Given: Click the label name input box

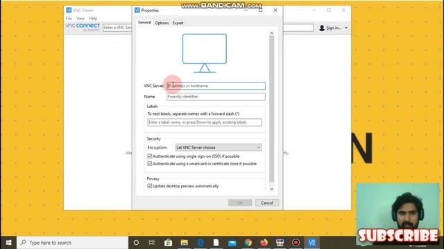Looking at the screenshot, I should 205,122.
